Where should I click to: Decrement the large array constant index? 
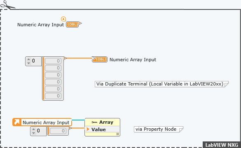[28, 63]
